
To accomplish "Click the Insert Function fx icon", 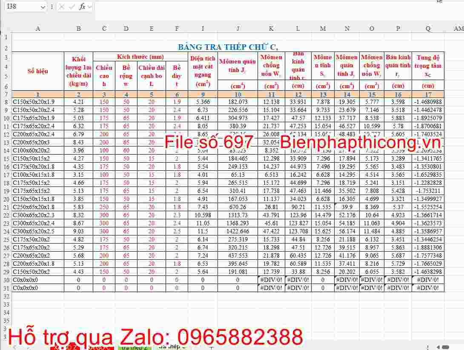I will point(82,6).
